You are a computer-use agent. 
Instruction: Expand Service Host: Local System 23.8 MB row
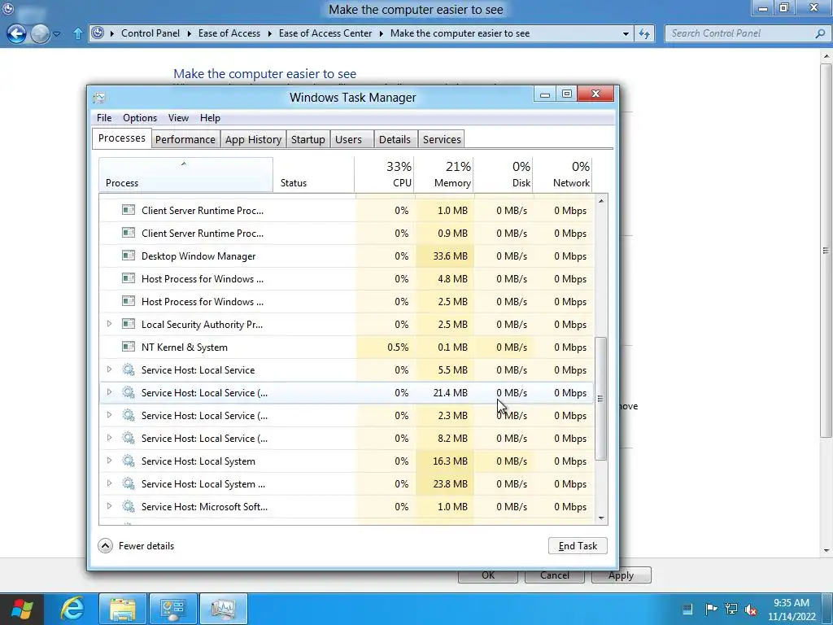(x=109, y=483)
